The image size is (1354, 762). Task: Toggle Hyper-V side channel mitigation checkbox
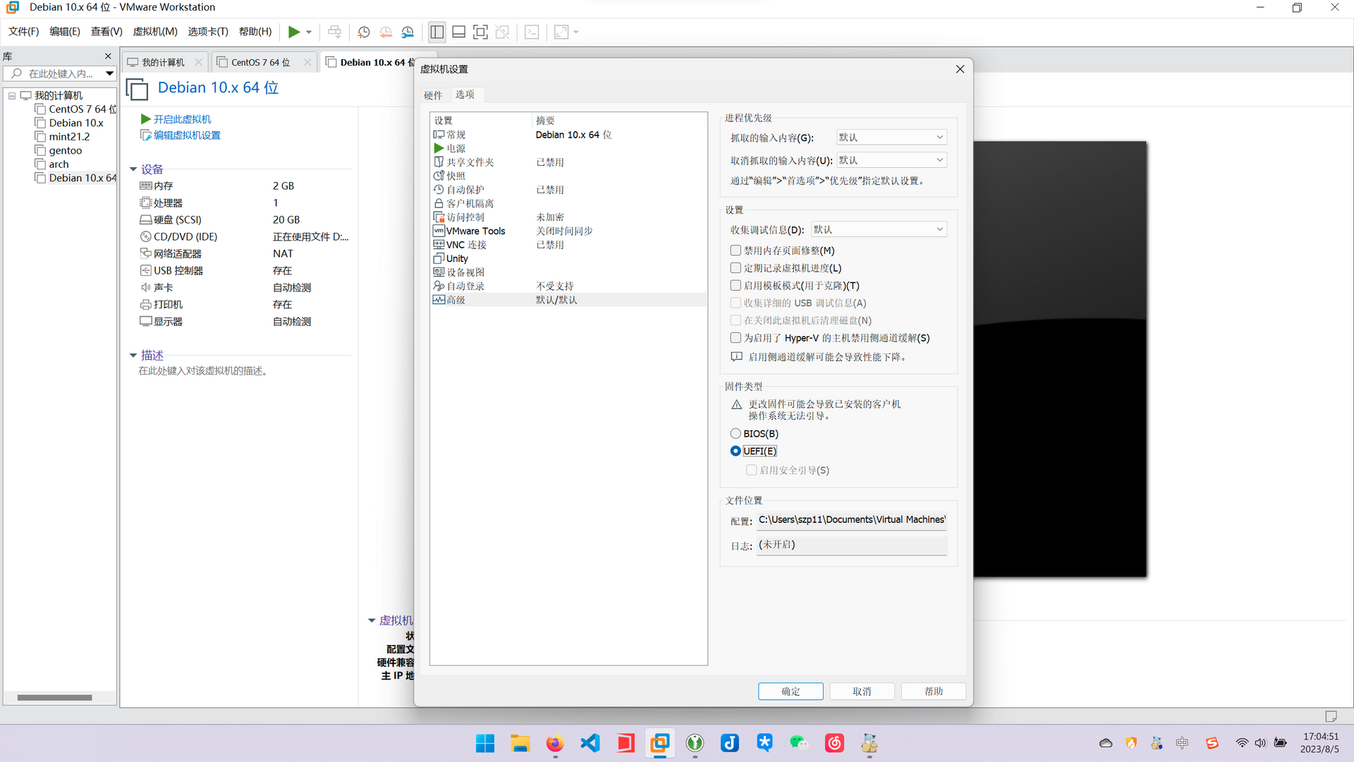[736, 338]
